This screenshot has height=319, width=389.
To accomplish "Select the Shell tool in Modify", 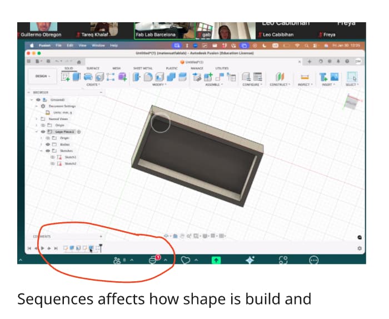I will [x=159, y=77].
